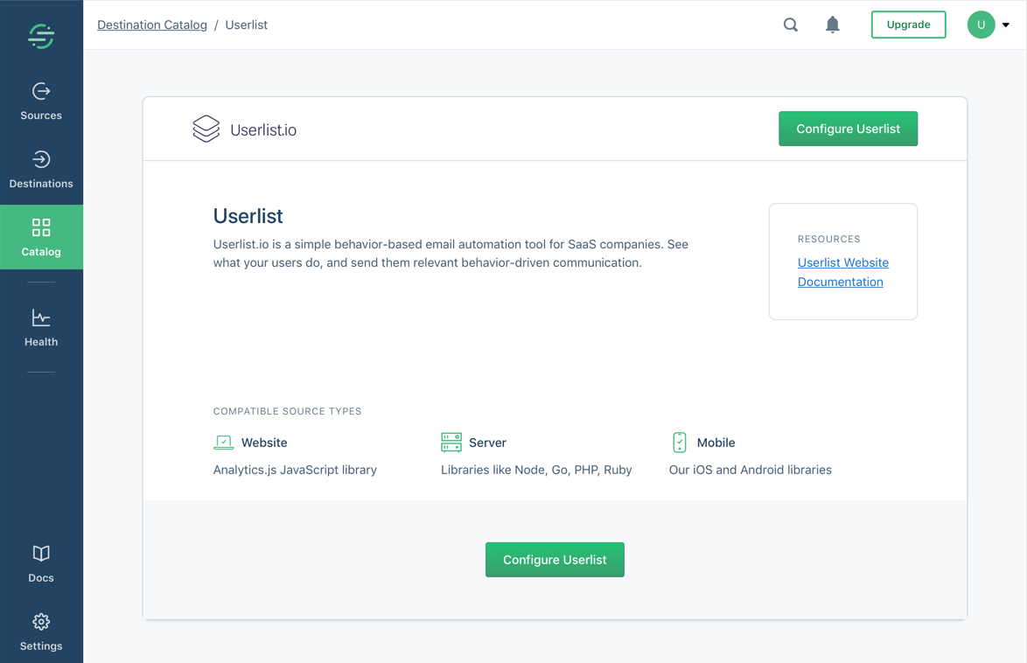1027x663 pixels.
Task: Click the Segment logo at the top left
Action: 41,35
